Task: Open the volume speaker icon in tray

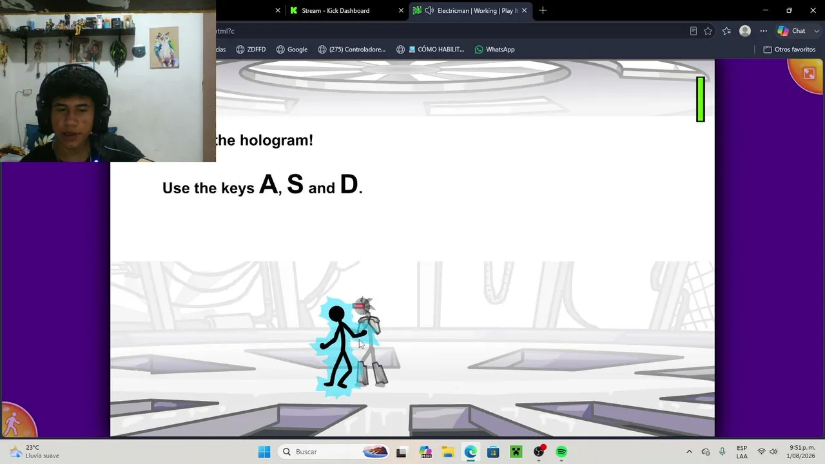Action: (773, 452)
